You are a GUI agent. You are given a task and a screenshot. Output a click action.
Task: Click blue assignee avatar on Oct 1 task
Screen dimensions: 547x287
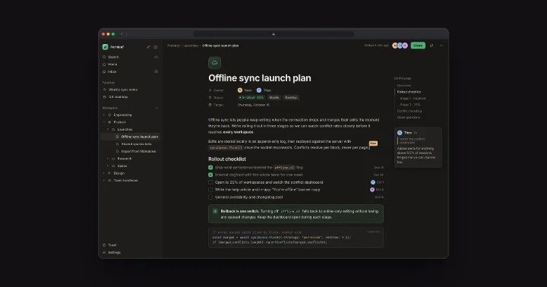click(x=372, y=182)
